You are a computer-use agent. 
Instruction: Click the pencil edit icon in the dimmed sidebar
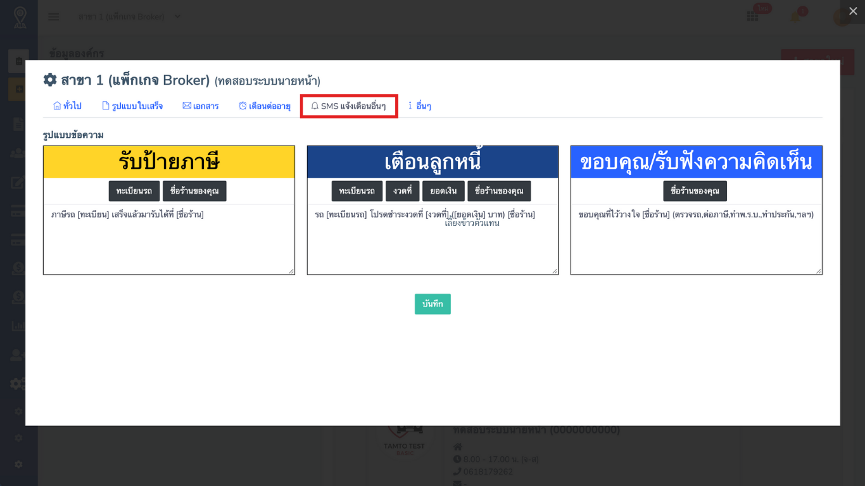[18, 183]
